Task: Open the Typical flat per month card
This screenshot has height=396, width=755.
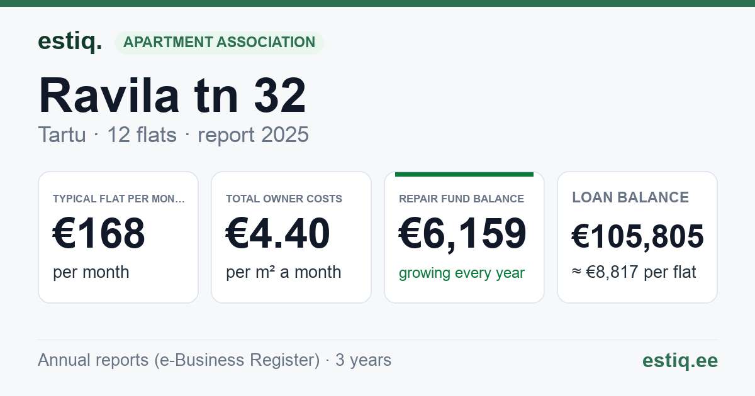Action: [118, 237]
